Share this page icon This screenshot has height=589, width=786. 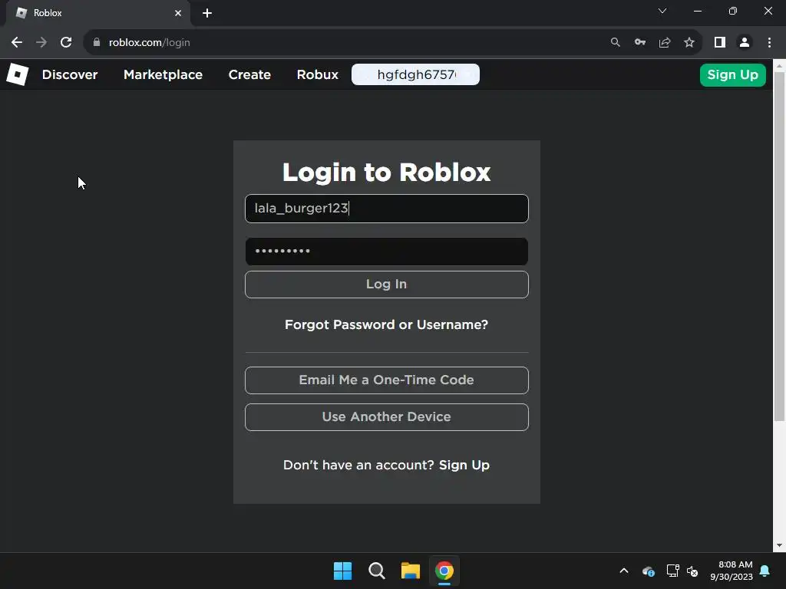[x=665, y=43]
